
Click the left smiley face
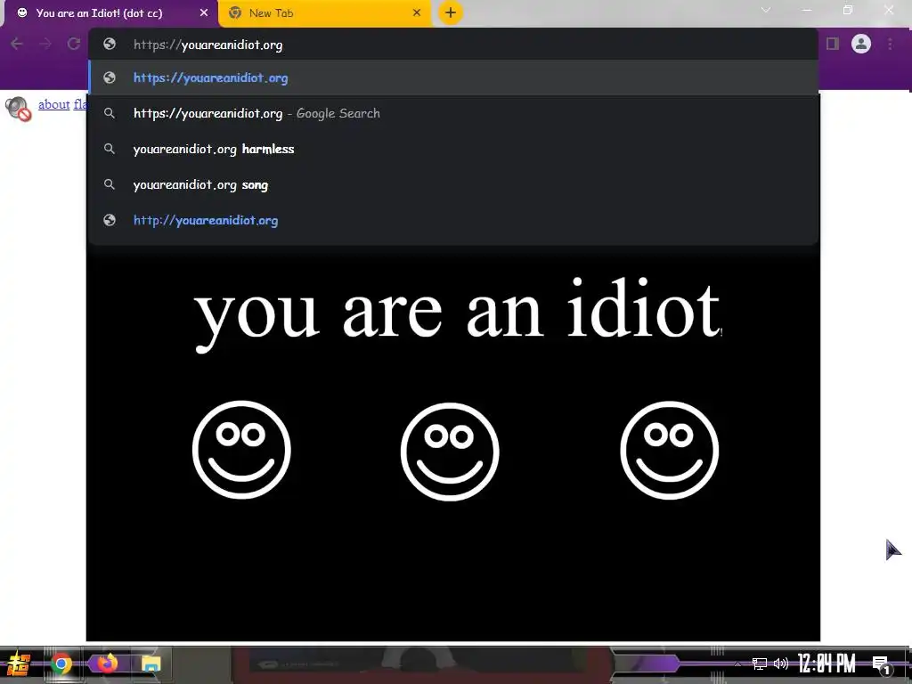coord(241,450)
